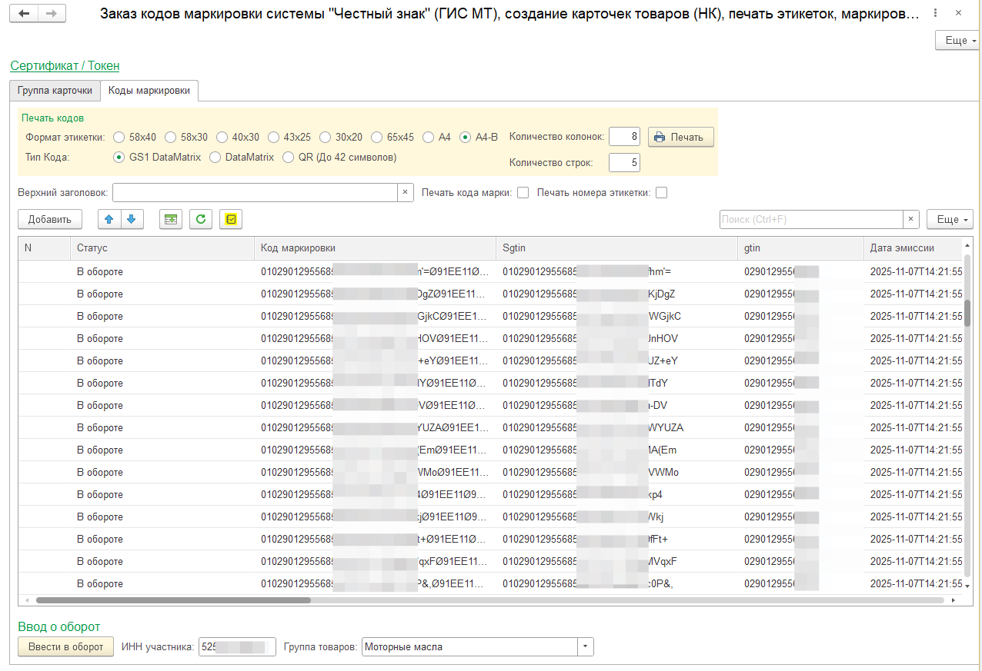This screenshot has height=671, width=982.
Task: Click the green table fill icon
Action: pyautogui.click(x=171, y=219)
